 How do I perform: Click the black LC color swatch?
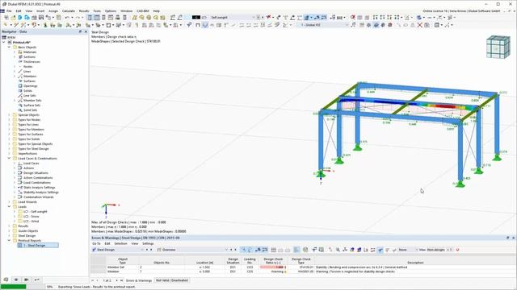196,18
